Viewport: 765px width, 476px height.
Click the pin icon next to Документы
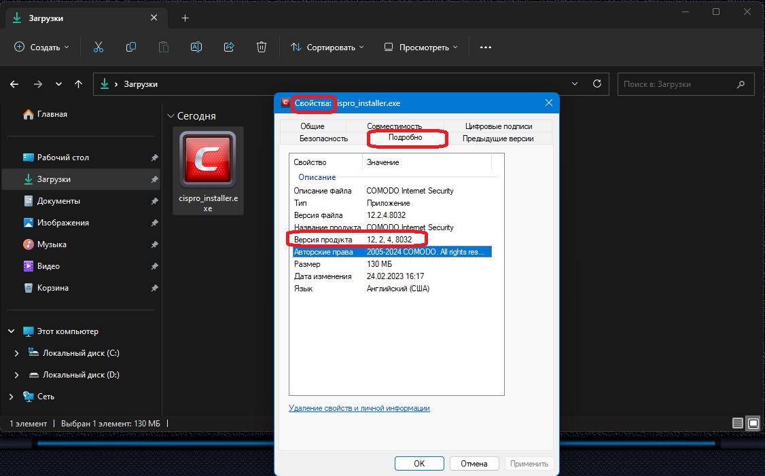click(154, 201)
